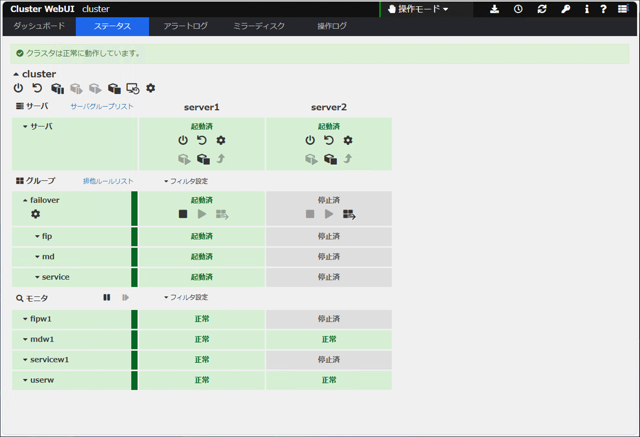This screenshot has width=640, height=437.
Task: Open the download icon in the header
Action: (x=494, y=9)
